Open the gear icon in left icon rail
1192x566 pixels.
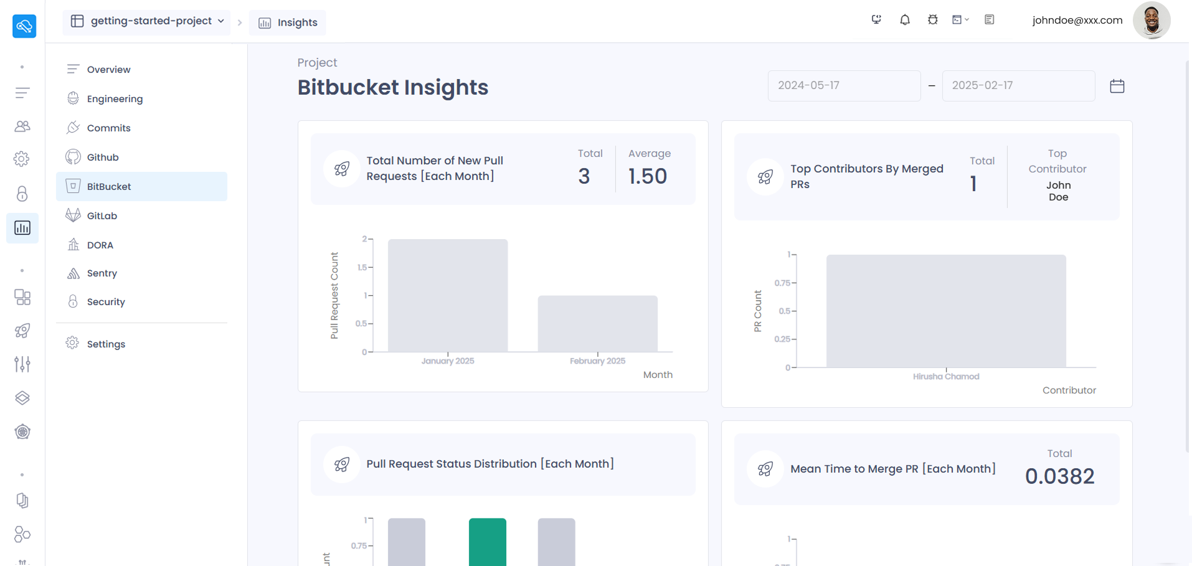point(22,159)
